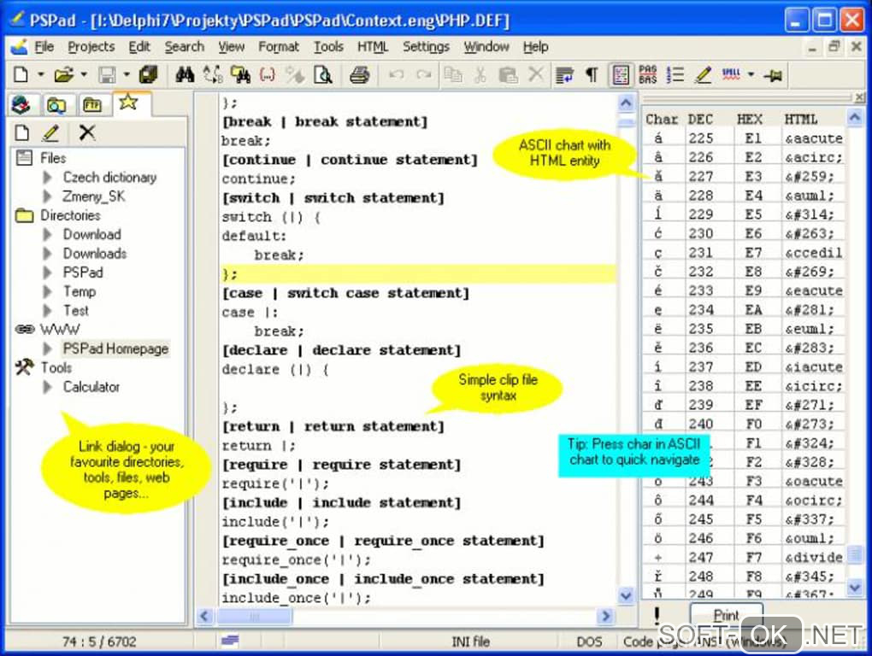Open the spell check dropdown arrow
This screenshot has width=872, height=656.
(x=751, y=75)
